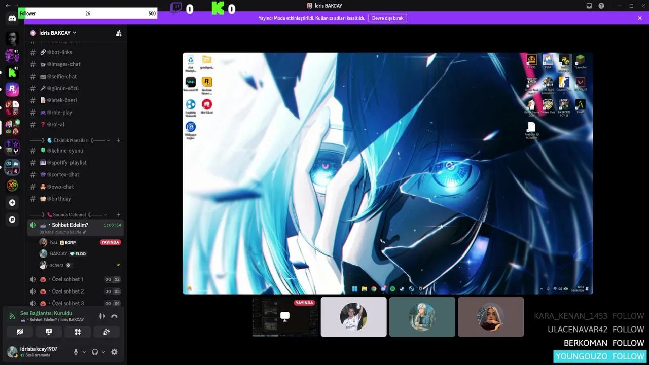Add a channel to Sounds Cahnnel category

pyautogui.click(x=118, y=215)
